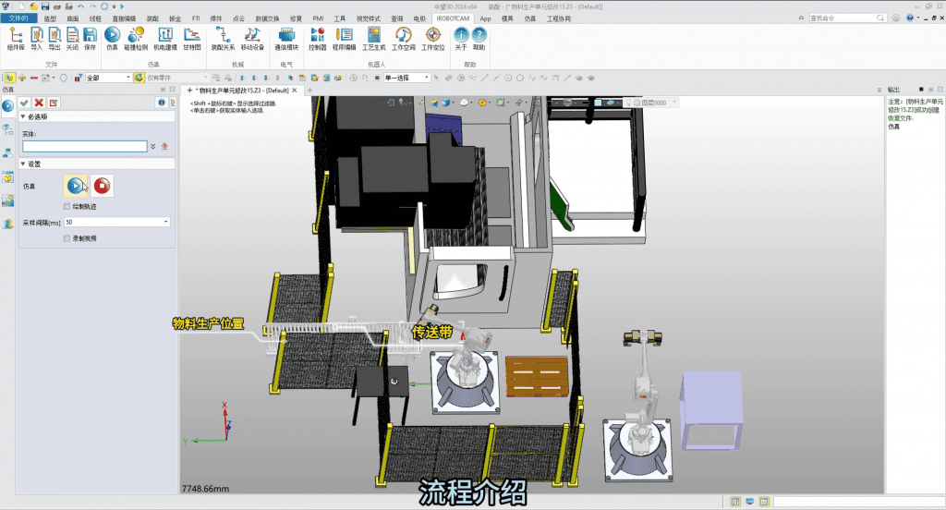
Task: Stop simulation with the red stop button
Action: pos(102,186)
